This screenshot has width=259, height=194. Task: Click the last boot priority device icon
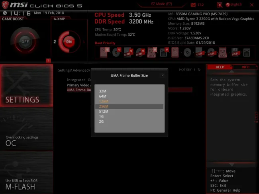point(247,52)
